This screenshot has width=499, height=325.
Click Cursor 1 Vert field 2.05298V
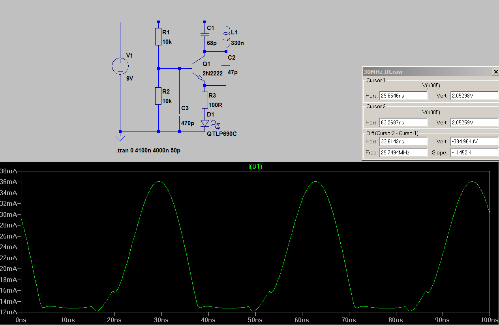(474, 96)
